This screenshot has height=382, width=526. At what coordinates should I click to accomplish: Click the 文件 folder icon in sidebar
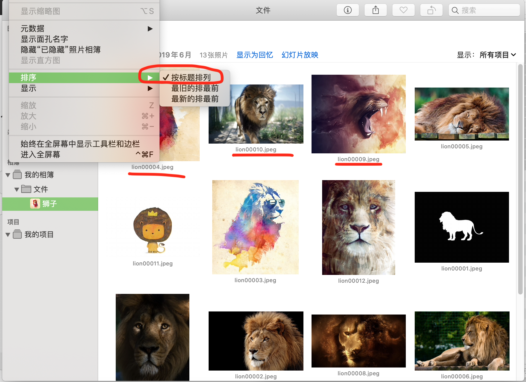click(x=26, y=189)
